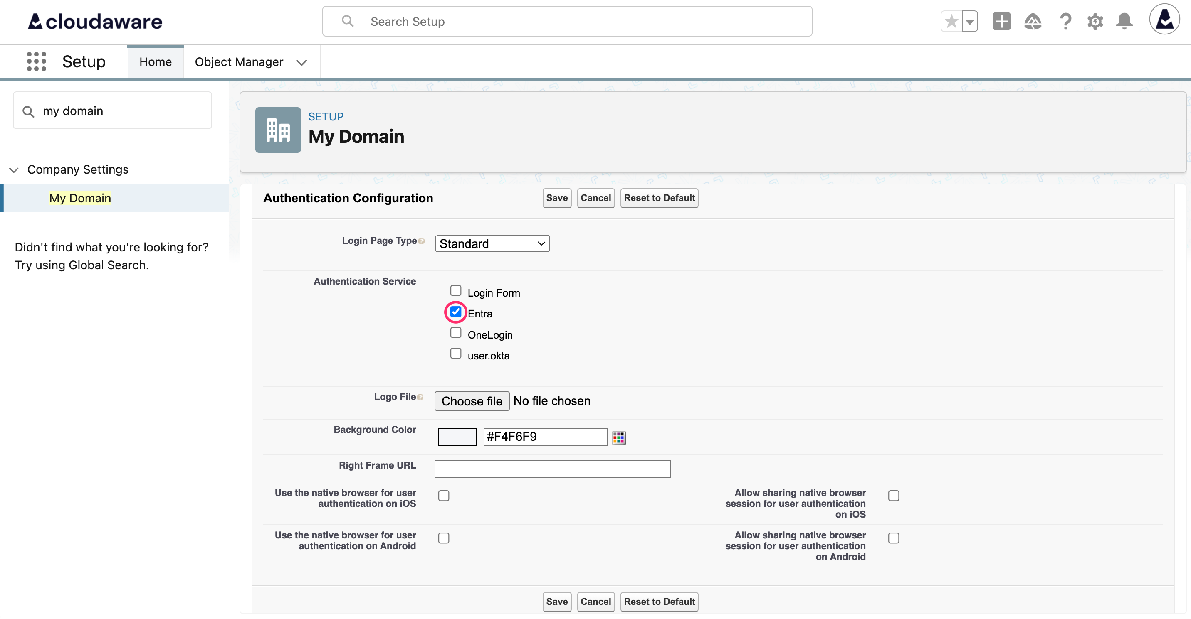View notifications via the bell icon
This screenshot has height=619, width=1191.
tap(1124, 21)
